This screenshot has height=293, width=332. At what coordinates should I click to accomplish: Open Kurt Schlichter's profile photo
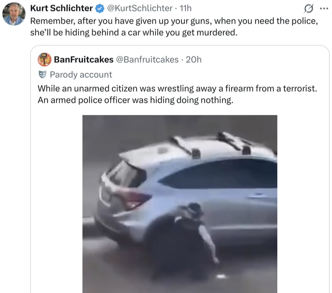[x=14, y=14]
